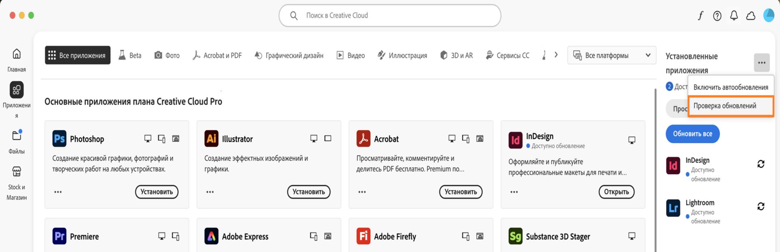Open more options for Photoshop card
Screen dimensions: 780x252
(x=58, y=192)
